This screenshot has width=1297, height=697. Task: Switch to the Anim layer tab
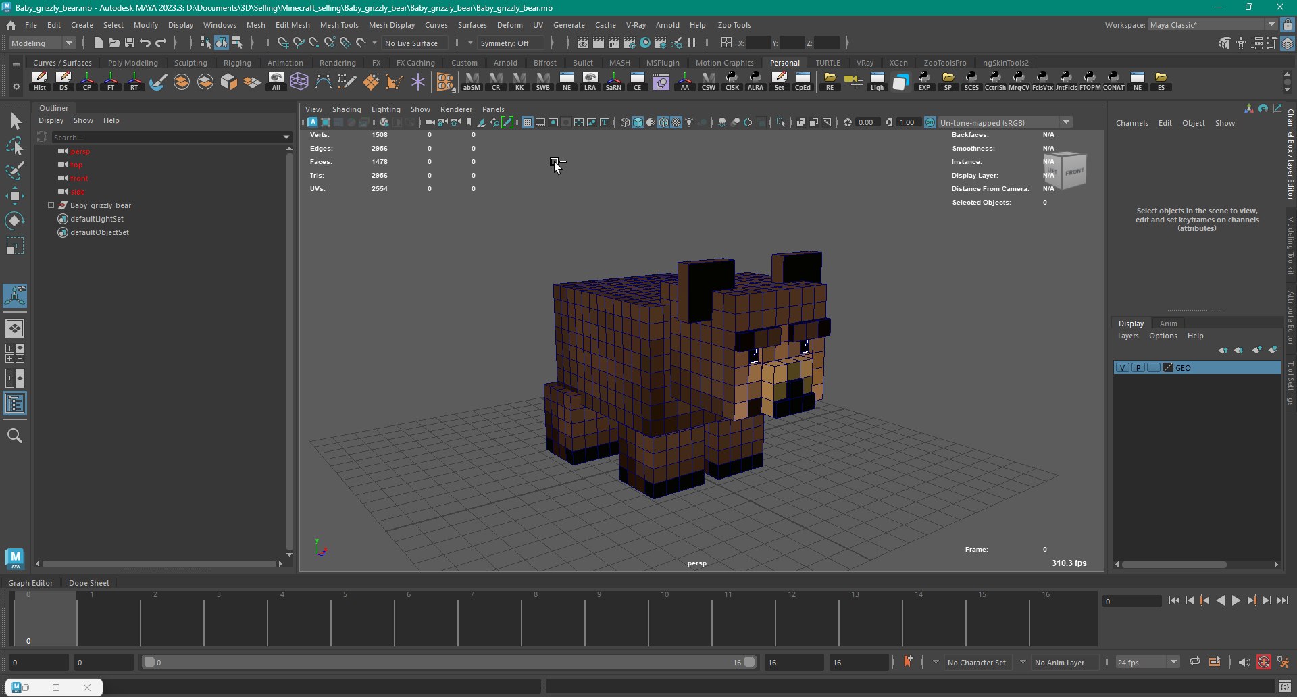[x=1168, y=323]
